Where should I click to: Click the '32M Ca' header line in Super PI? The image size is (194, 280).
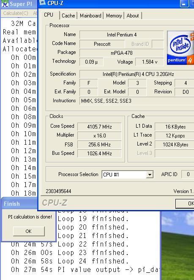point(24,23)
